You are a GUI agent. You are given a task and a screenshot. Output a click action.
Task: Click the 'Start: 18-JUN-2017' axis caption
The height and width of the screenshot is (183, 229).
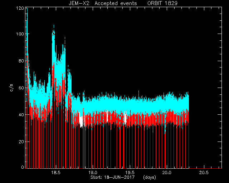112,177
